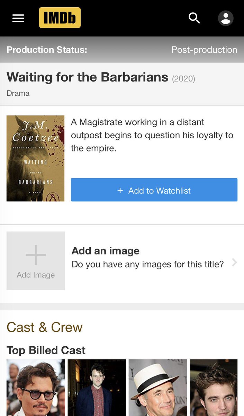Open the hamburger navigation menu
This screenshot has width=244, height=416.
(x=18, y=18)
